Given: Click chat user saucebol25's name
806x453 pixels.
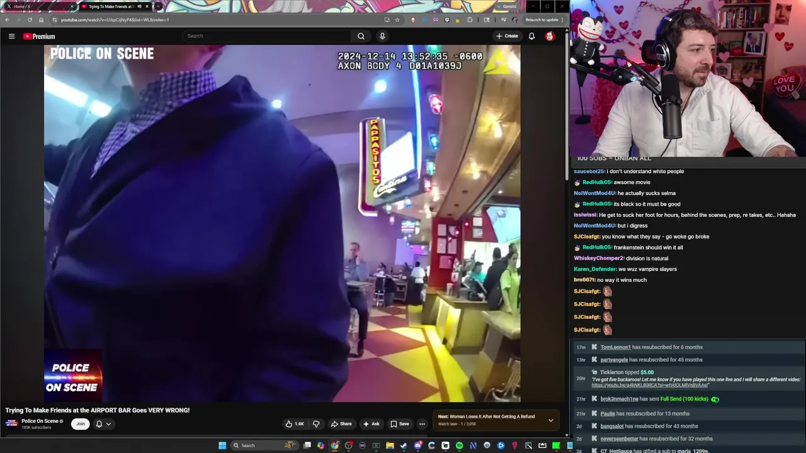Looking at the screenshot, I should pyautogui.click(x=589, y=171).
